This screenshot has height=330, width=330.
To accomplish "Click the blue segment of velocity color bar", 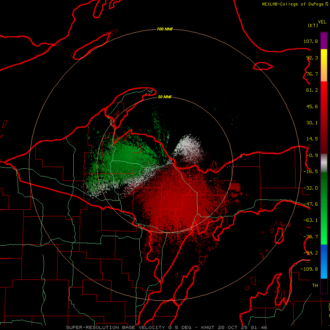I will pos(324,261).
